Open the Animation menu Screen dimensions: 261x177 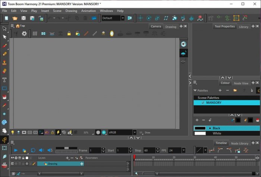(x=88, y=11)
